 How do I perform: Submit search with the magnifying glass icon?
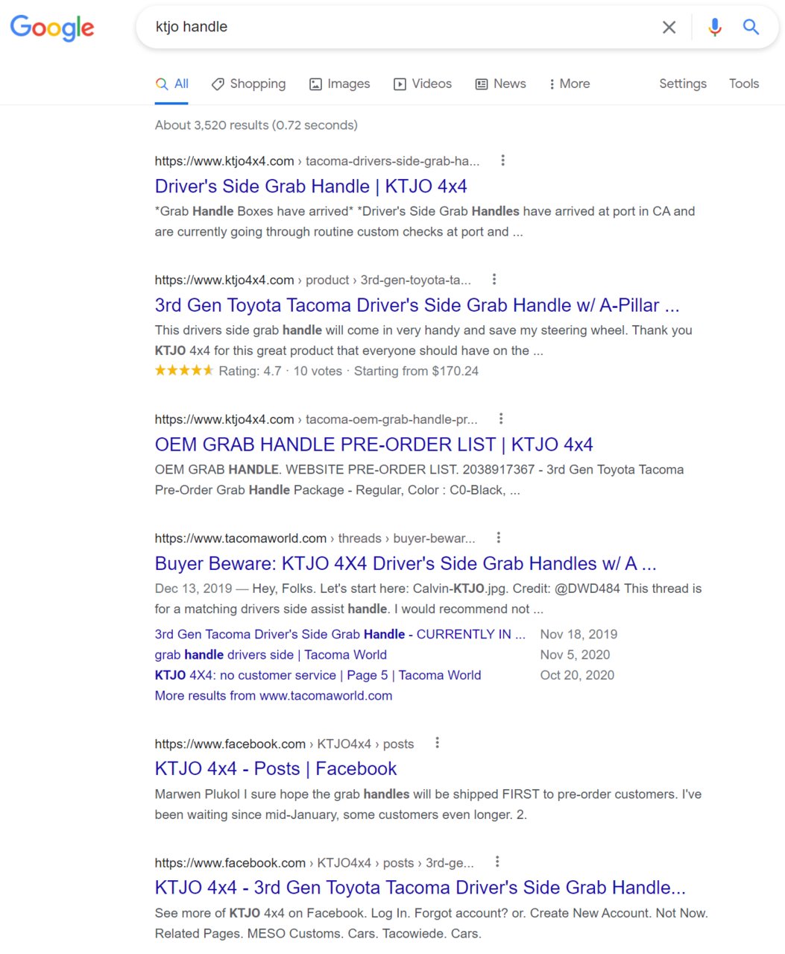[x=751, y=28]
